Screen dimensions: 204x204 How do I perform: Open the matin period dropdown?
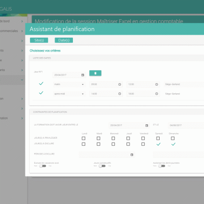[x=69, y=84]
